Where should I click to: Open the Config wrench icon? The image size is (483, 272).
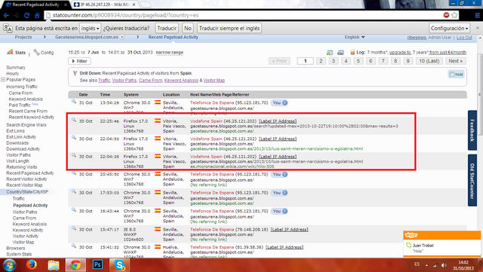(36, 52)
